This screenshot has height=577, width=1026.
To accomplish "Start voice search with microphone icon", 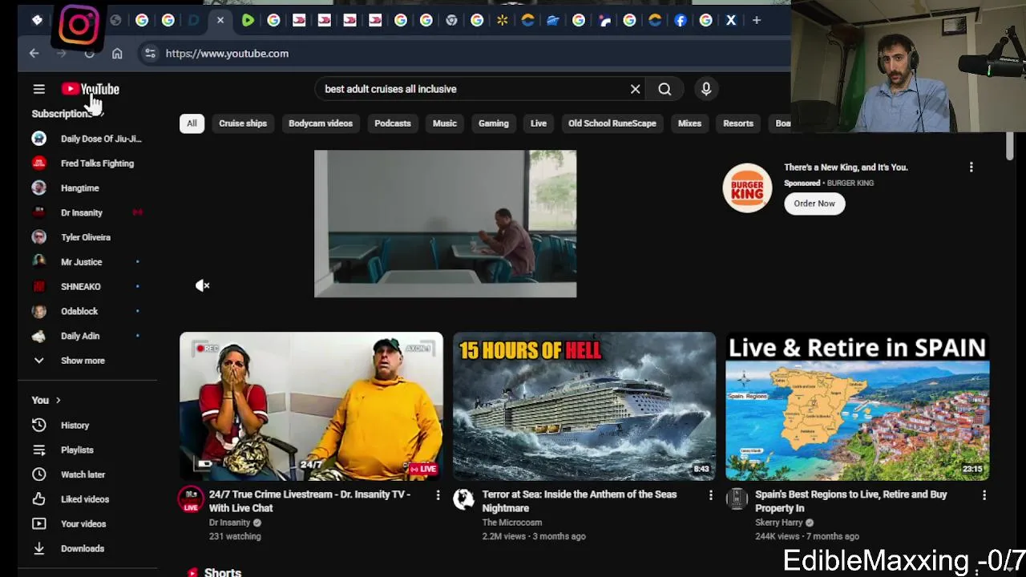I will coord(706,89).
